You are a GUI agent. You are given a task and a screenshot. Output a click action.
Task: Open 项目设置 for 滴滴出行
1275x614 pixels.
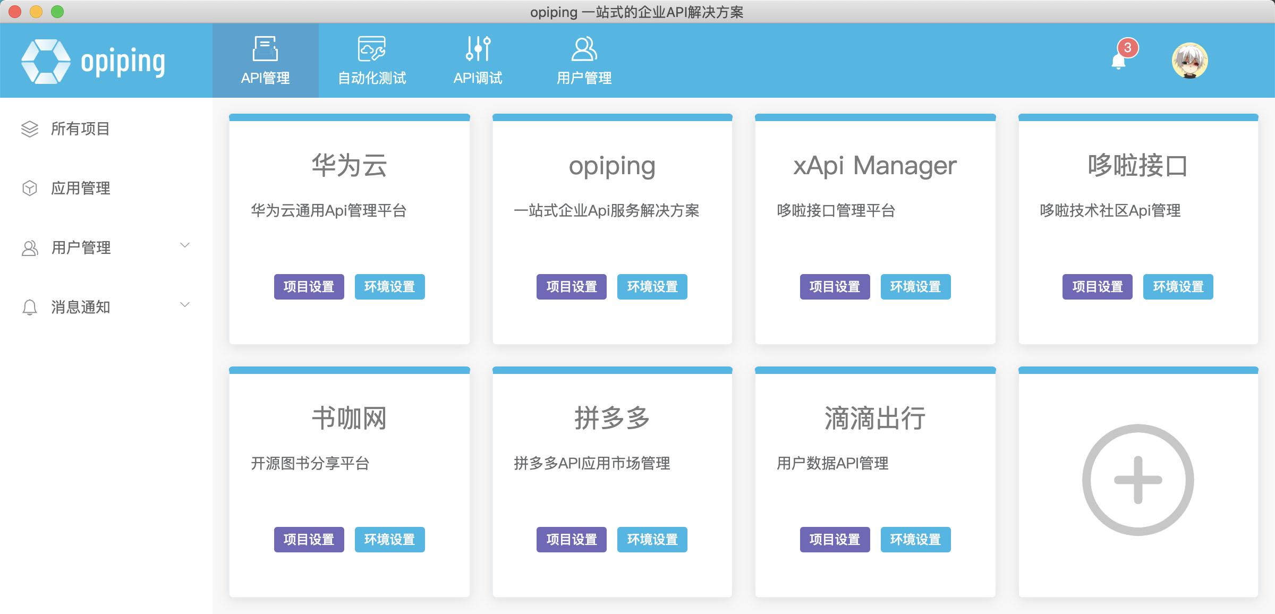pos(835,540)
